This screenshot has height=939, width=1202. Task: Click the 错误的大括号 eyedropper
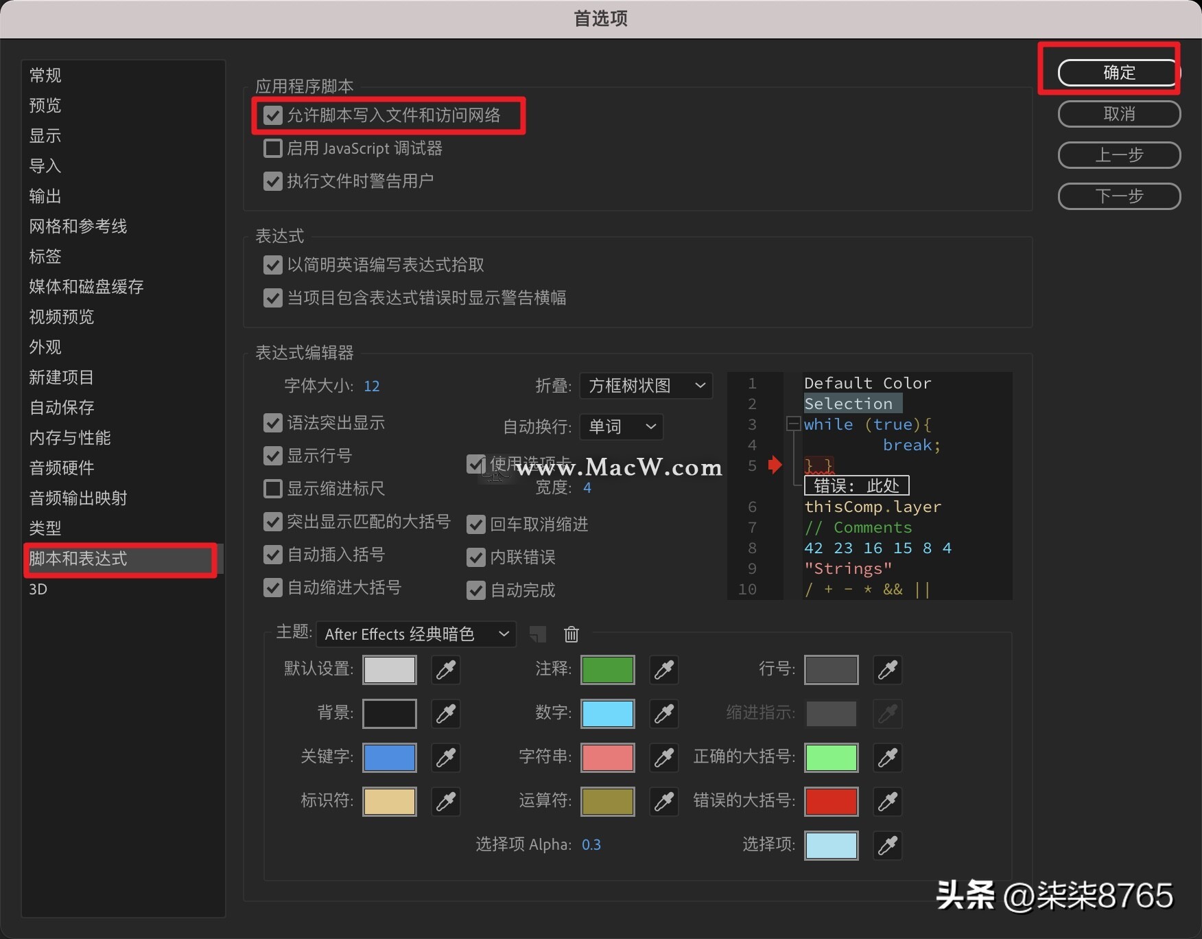coord(887,802)
